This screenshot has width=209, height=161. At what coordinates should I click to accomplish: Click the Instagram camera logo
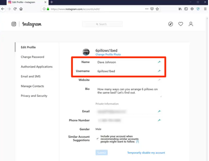14,24
